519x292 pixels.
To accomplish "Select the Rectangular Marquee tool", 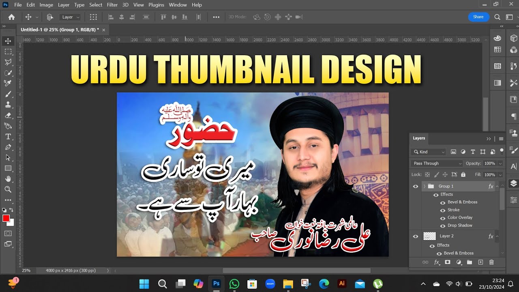I will click(8, 52).
